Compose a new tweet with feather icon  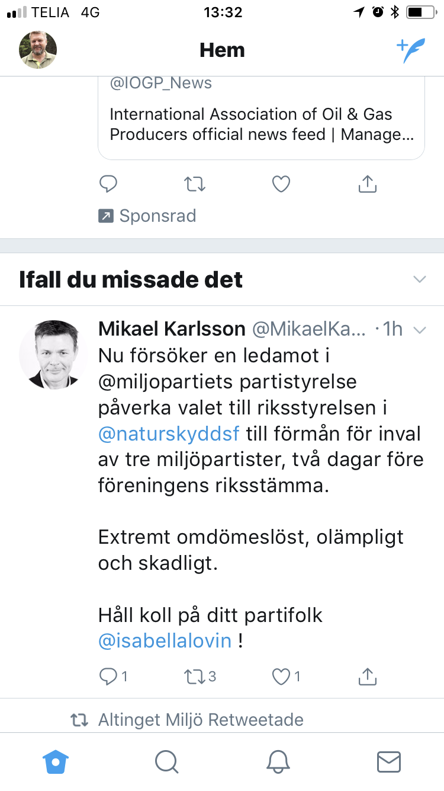pos(410,51)
